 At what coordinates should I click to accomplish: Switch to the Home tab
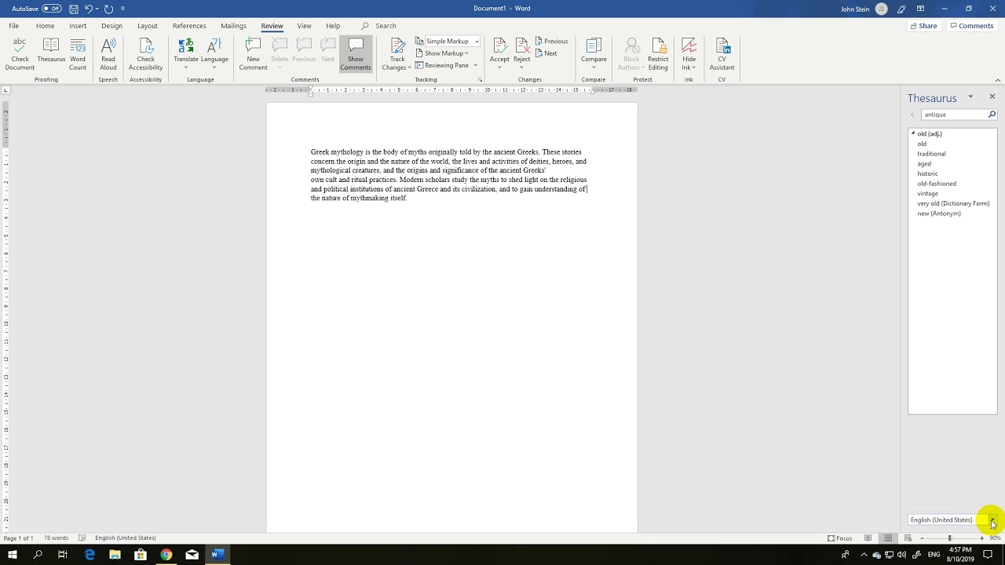(x=45, y=26)
